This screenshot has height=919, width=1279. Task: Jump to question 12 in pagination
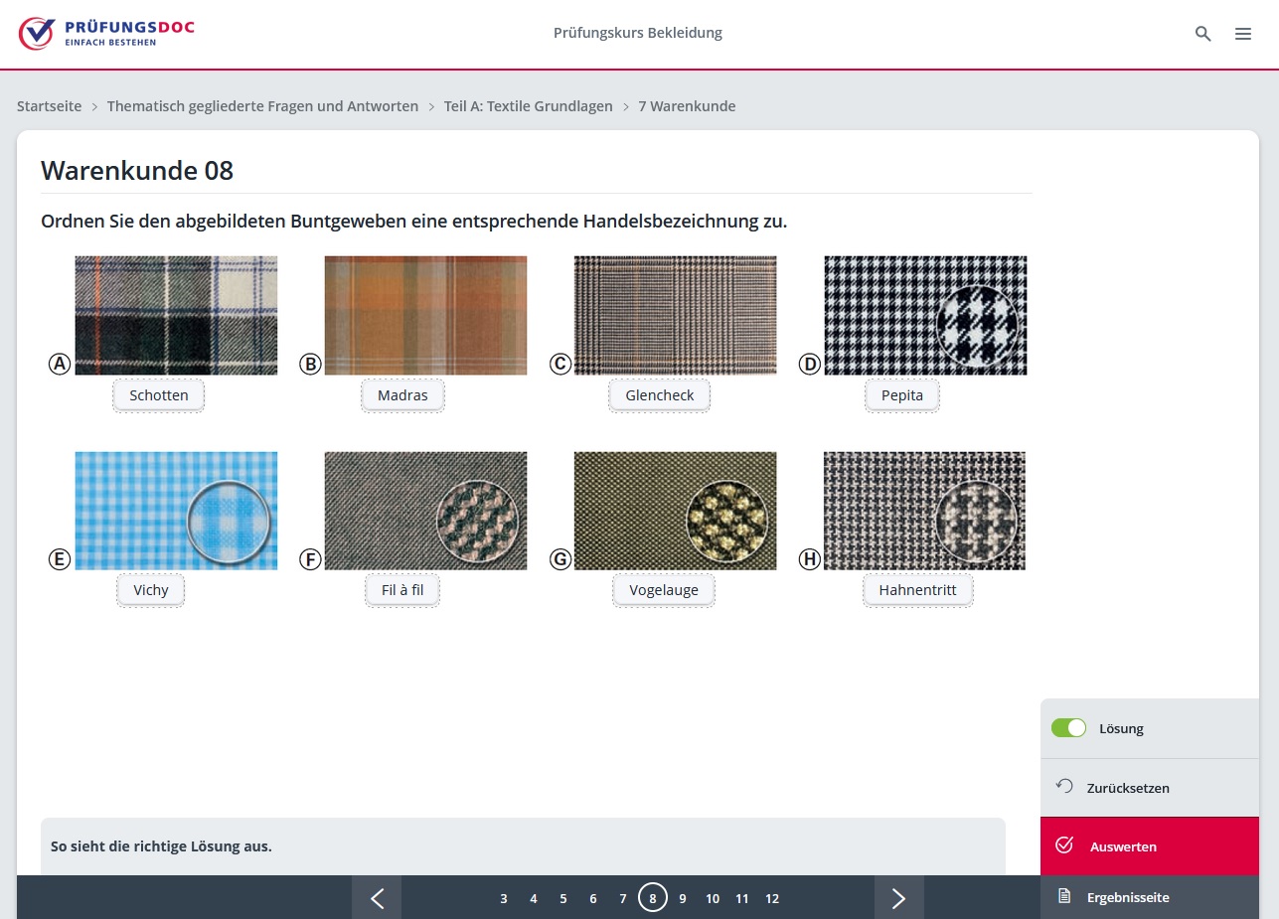(772, 898)
